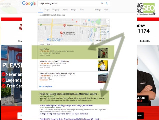Open the Tools menu
Screen dimensions: 159x120
pos(106,10)
